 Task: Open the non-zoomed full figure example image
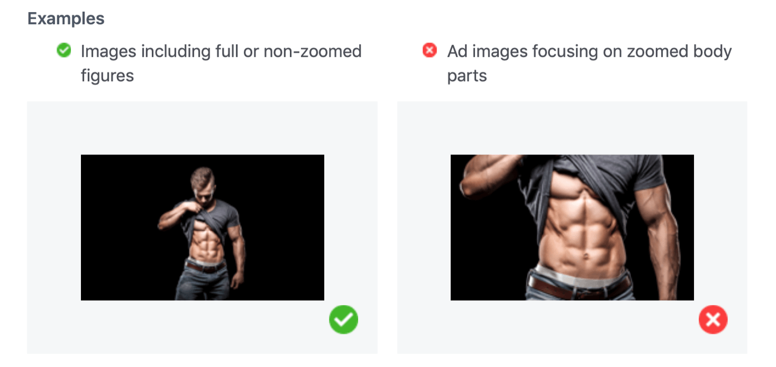pyautogui.click(x=202, y=227)
